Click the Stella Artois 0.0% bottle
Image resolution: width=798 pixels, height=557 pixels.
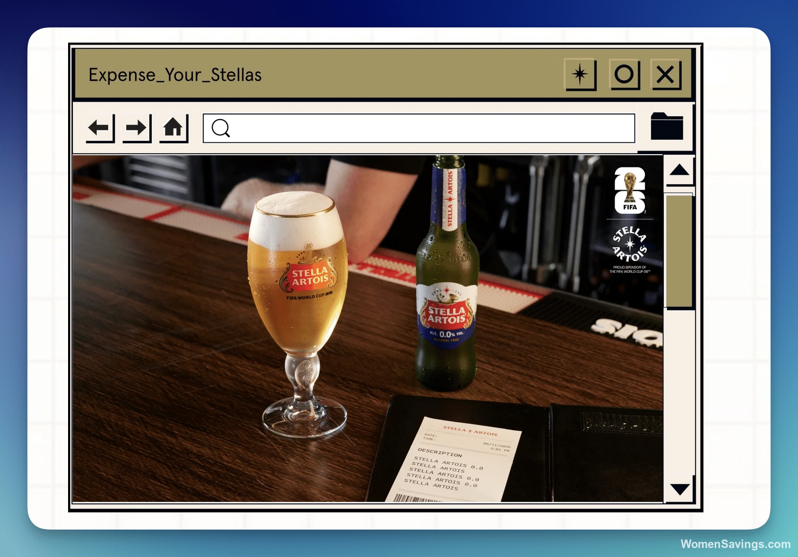click(x=447, y=274)
